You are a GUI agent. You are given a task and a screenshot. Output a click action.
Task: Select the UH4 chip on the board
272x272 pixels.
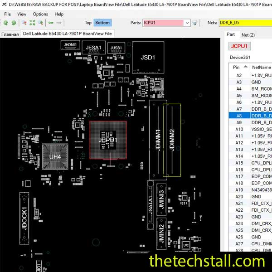(x=55, y=157)
